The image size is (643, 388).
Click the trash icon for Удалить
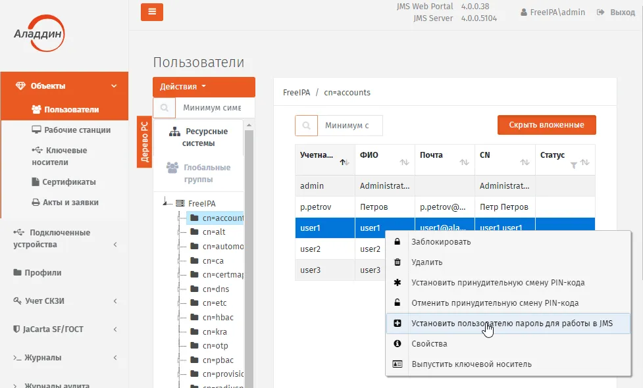click(x=397, y=262)
